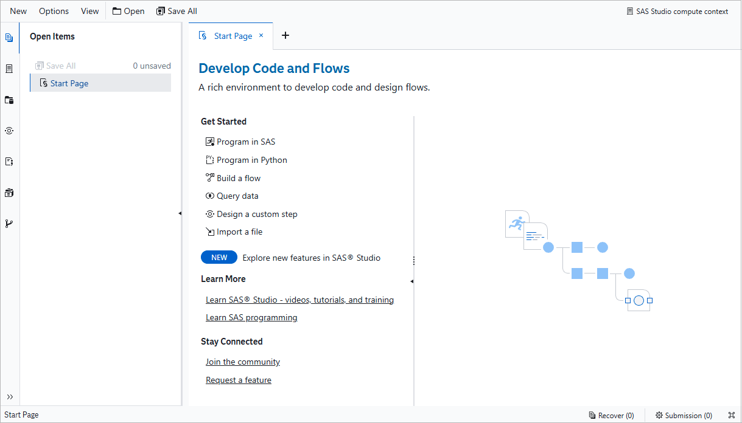
Task: Open the Steps icon in left sidebar
Action: click(x=9, y=131)
